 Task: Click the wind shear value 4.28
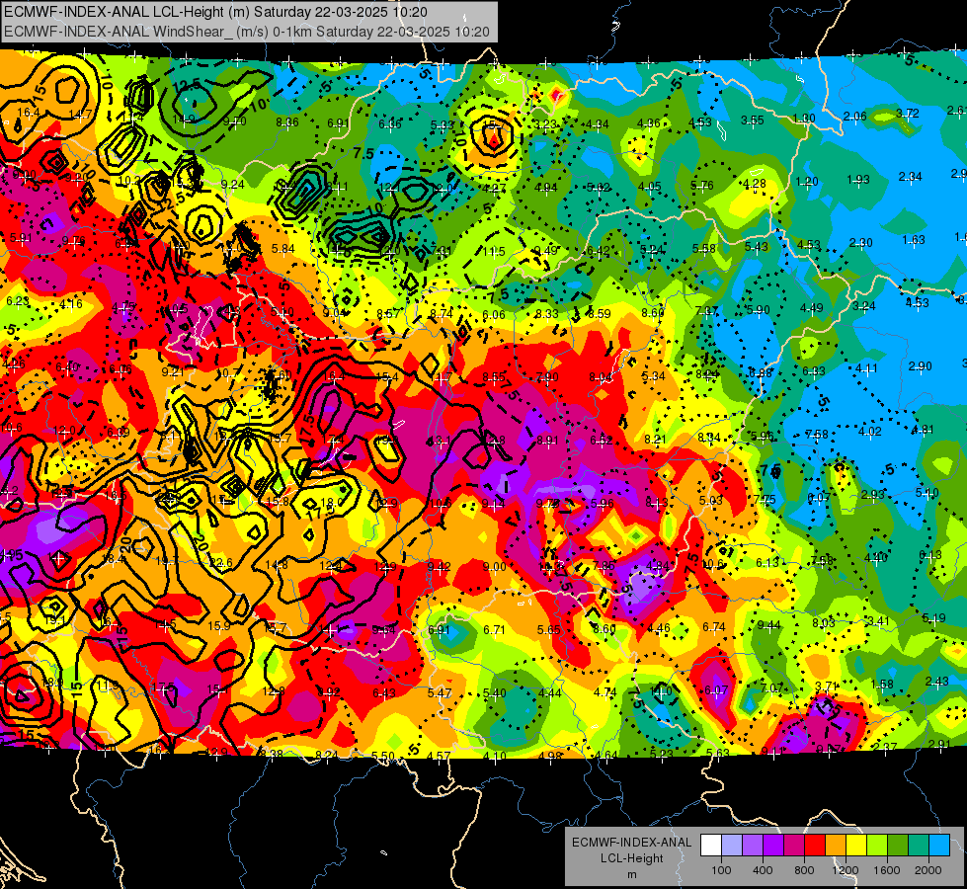coord(755,183)
